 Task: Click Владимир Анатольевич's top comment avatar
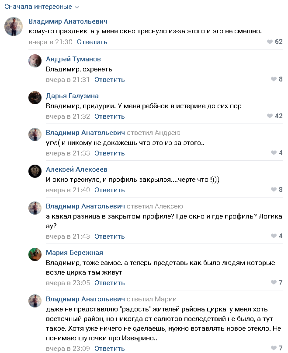click(x=14, y=27)
